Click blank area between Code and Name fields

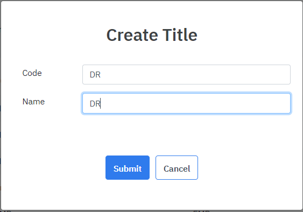coord(186,89)
